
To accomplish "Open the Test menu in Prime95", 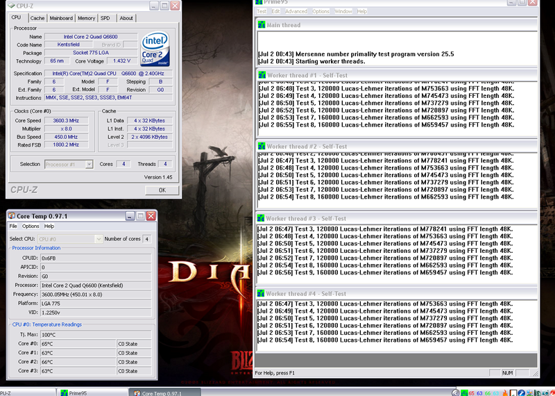I will click(x=262, y=11).
